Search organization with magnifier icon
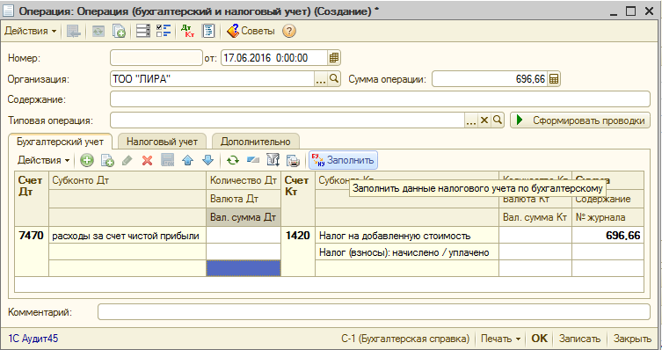The width and height of the screenshot is (662, 350). 334,79
